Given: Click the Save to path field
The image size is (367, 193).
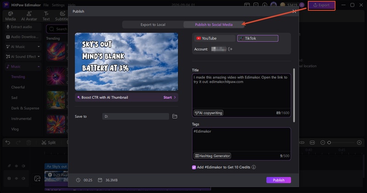Looking at the screenshot, I should tap(135, 116).
